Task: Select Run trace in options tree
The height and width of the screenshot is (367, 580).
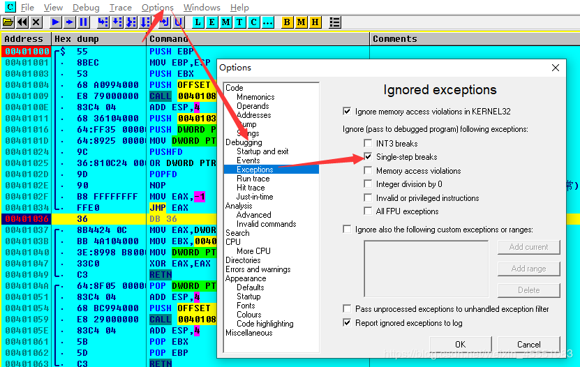Action: pyautogui.click(x=253, y=179)
